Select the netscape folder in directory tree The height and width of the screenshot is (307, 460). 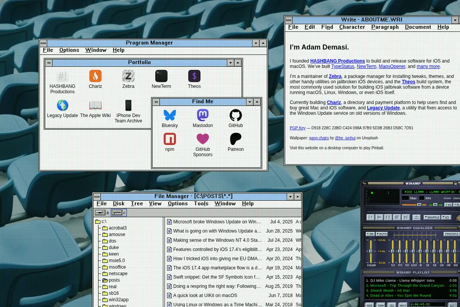click(x=115, y=274)
